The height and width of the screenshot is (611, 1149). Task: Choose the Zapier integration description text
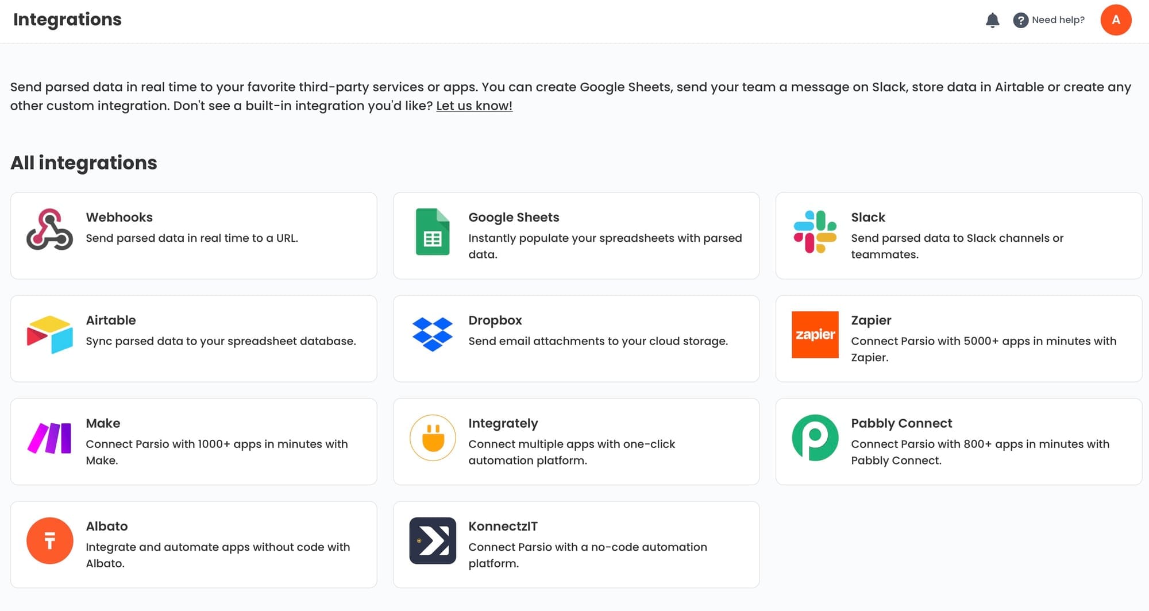tap(983, 349)
